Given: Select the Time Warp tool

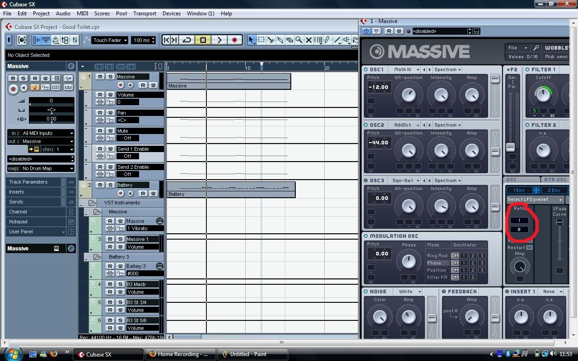Looking at the screenshot, I should (318, 40).
